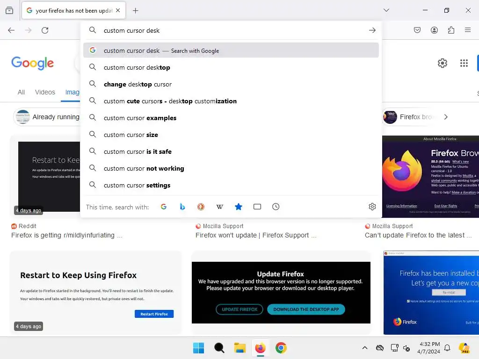The image size is (479, 359).
Task: Go forward to the next page
Action: pos(28,30)
